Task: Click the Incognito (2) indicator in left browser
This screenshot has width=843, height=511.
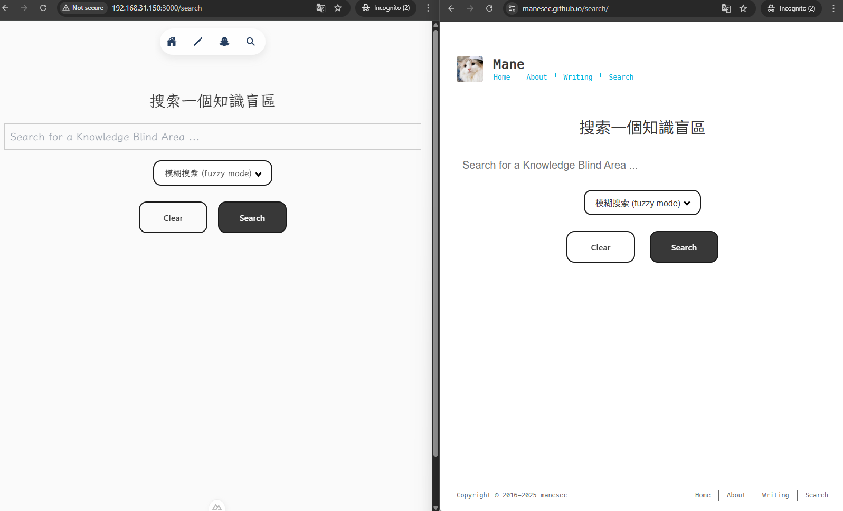Action: coord(386,8)
